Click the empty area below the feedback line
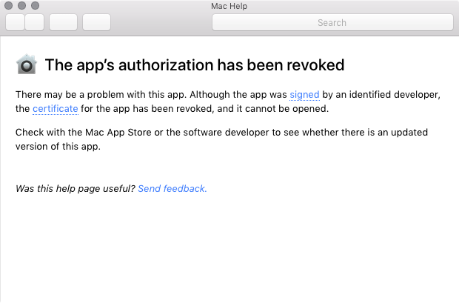Viewport: 459px width, 303px height. tap(229, 252)
